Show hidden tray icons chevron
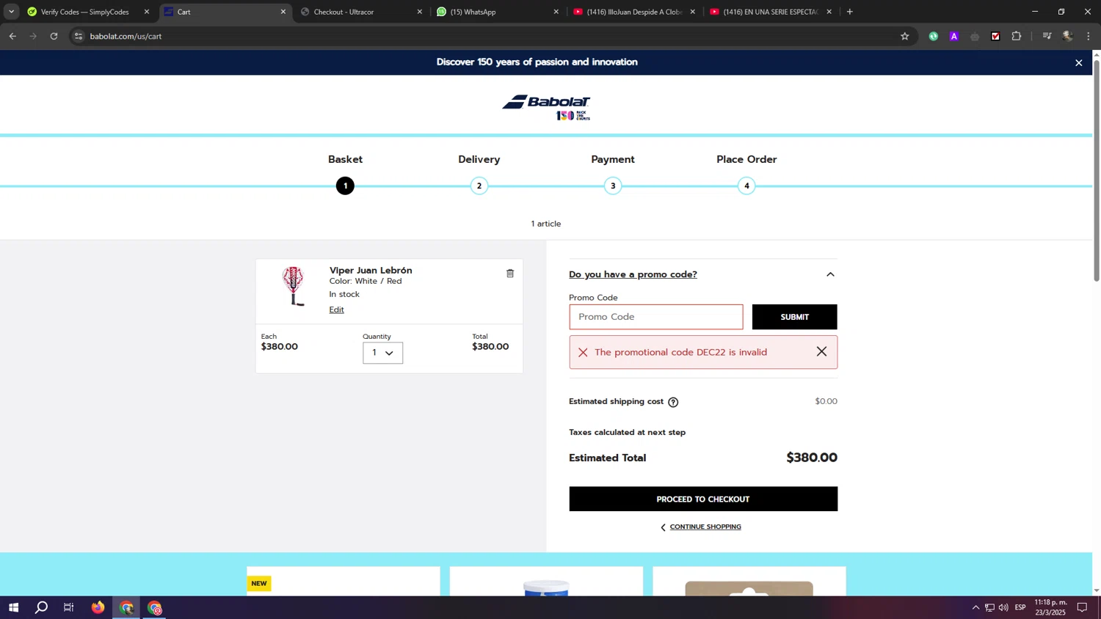1101x619 pixels. click(x=975, y=607)
